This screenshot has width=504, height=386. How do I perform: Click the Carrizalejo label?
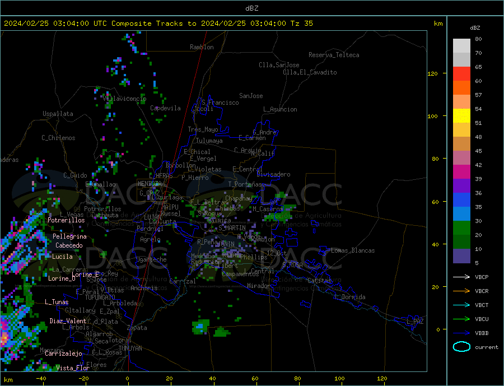pyautogui.click(x=63, y=354)
